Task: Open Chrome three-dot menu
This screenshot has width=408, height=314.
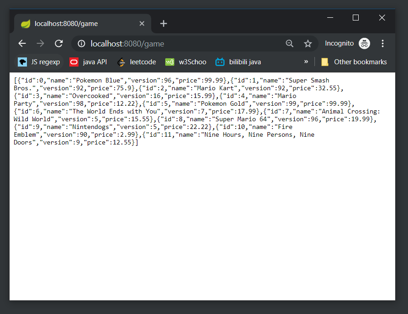Action: (382, 43)
